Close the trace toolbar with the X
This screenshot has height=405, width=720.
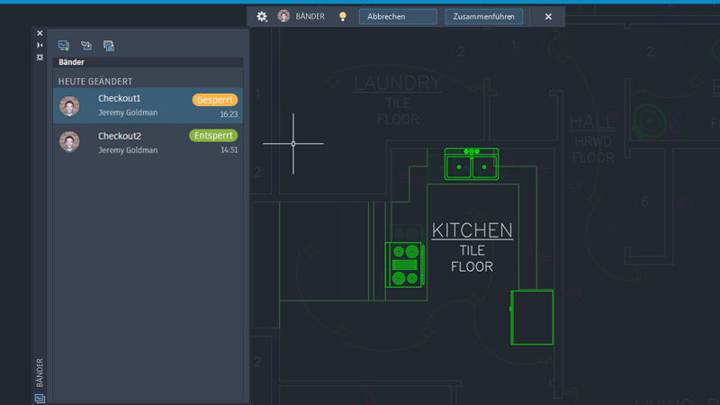pos(548,16)
